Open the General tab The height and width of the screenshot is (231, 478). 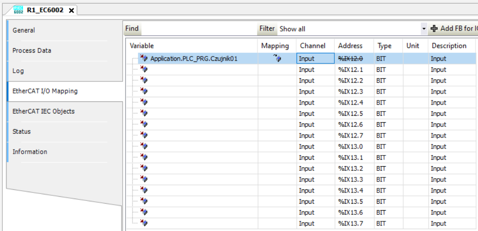click(24, 30)
